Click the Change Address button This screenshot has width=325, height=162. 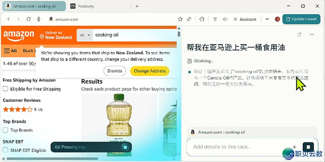click(150, 71)
